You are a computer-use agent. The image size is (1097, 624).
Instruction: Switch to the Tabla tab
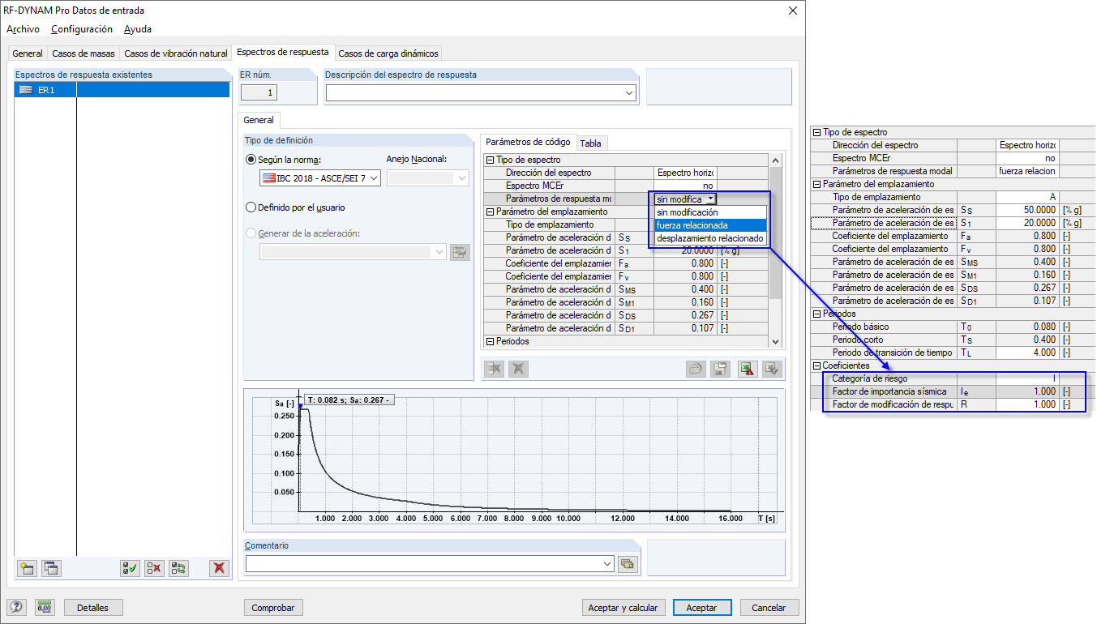591,143
